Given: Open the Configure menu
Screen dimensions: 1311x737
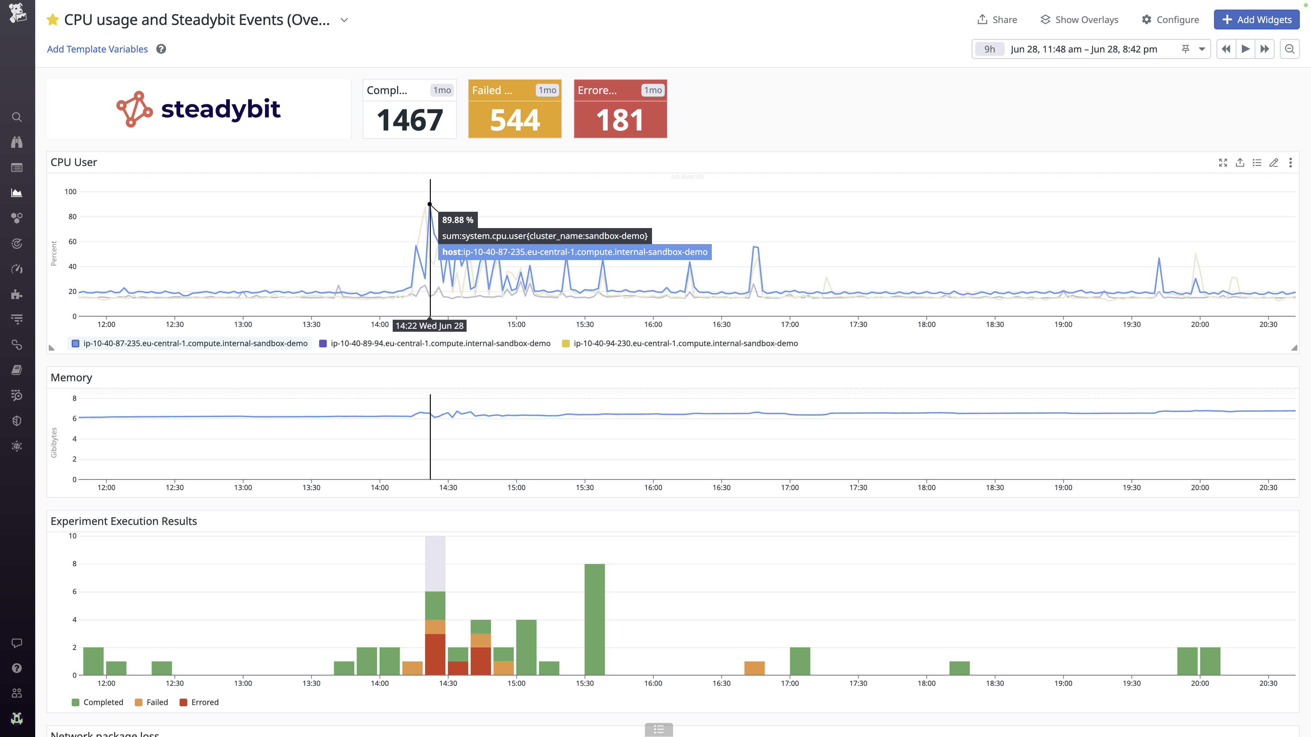Looking at the screenshot, I should tap(1170, 19).
